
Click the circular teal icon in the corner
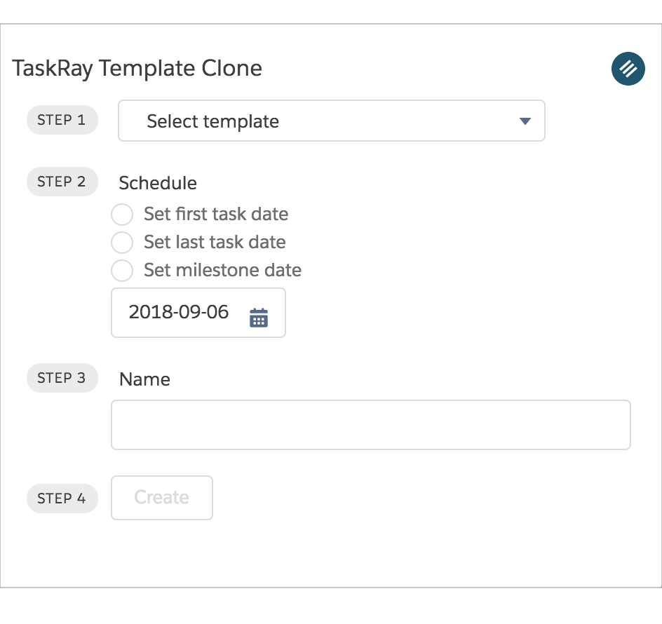pos(628,69)
